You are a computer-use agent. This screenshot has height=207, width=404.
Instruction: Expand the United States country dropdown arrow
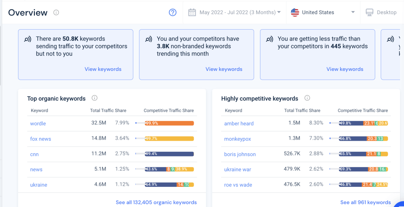coord(353,12)
